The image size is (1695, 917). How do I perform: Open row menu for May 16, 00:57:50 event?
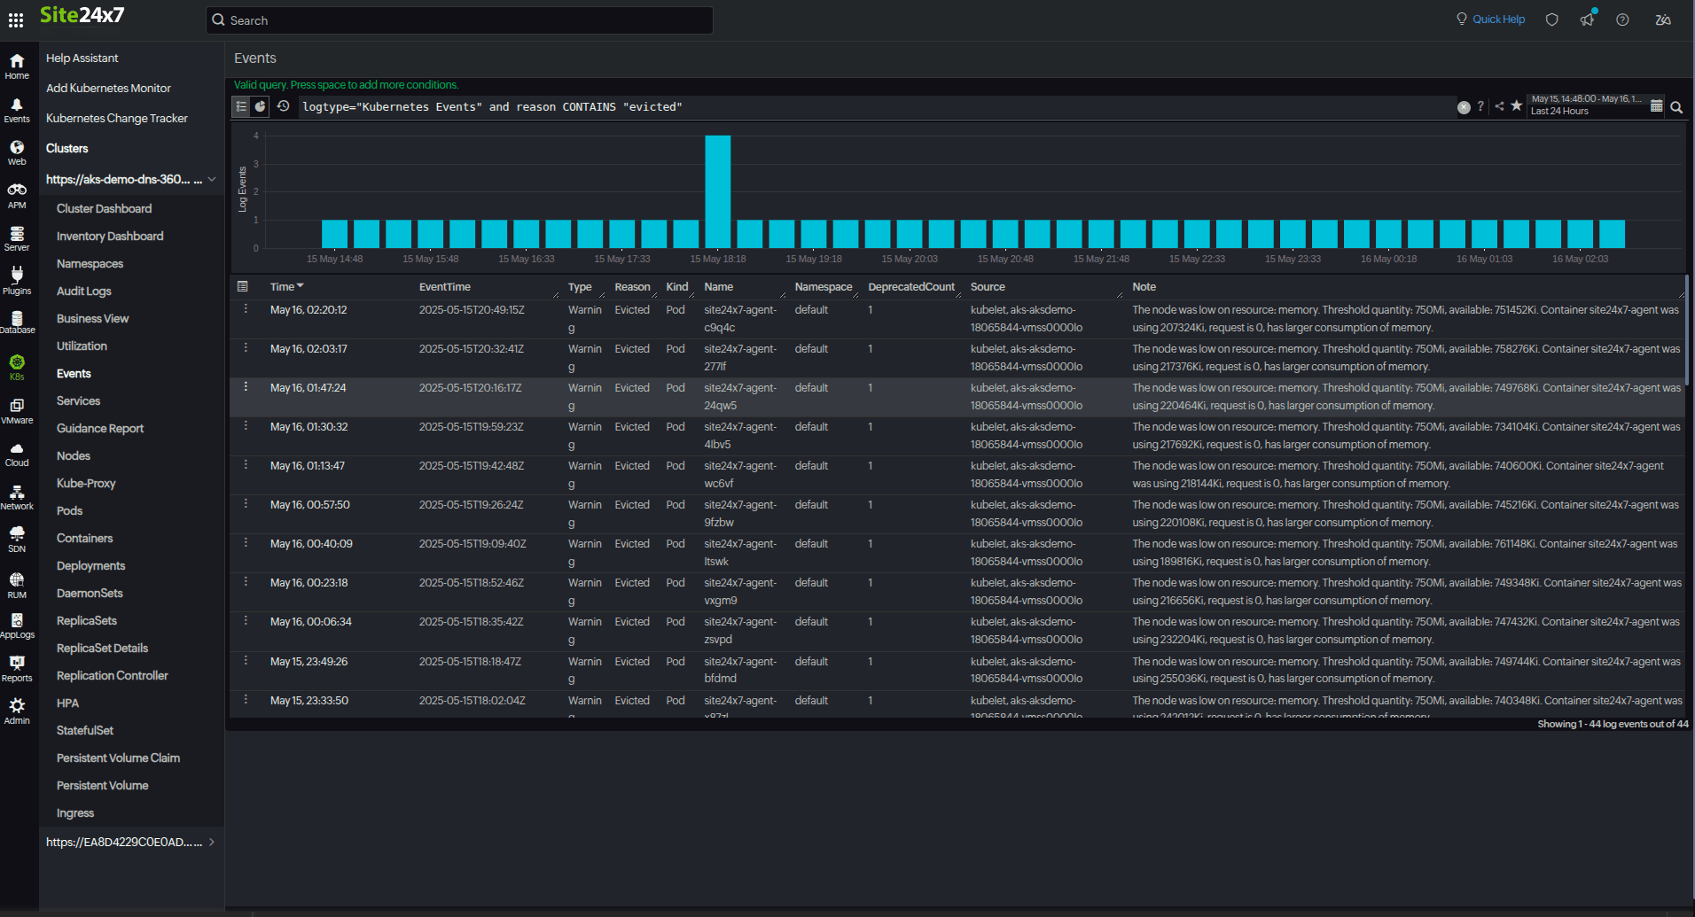(246, 504)
